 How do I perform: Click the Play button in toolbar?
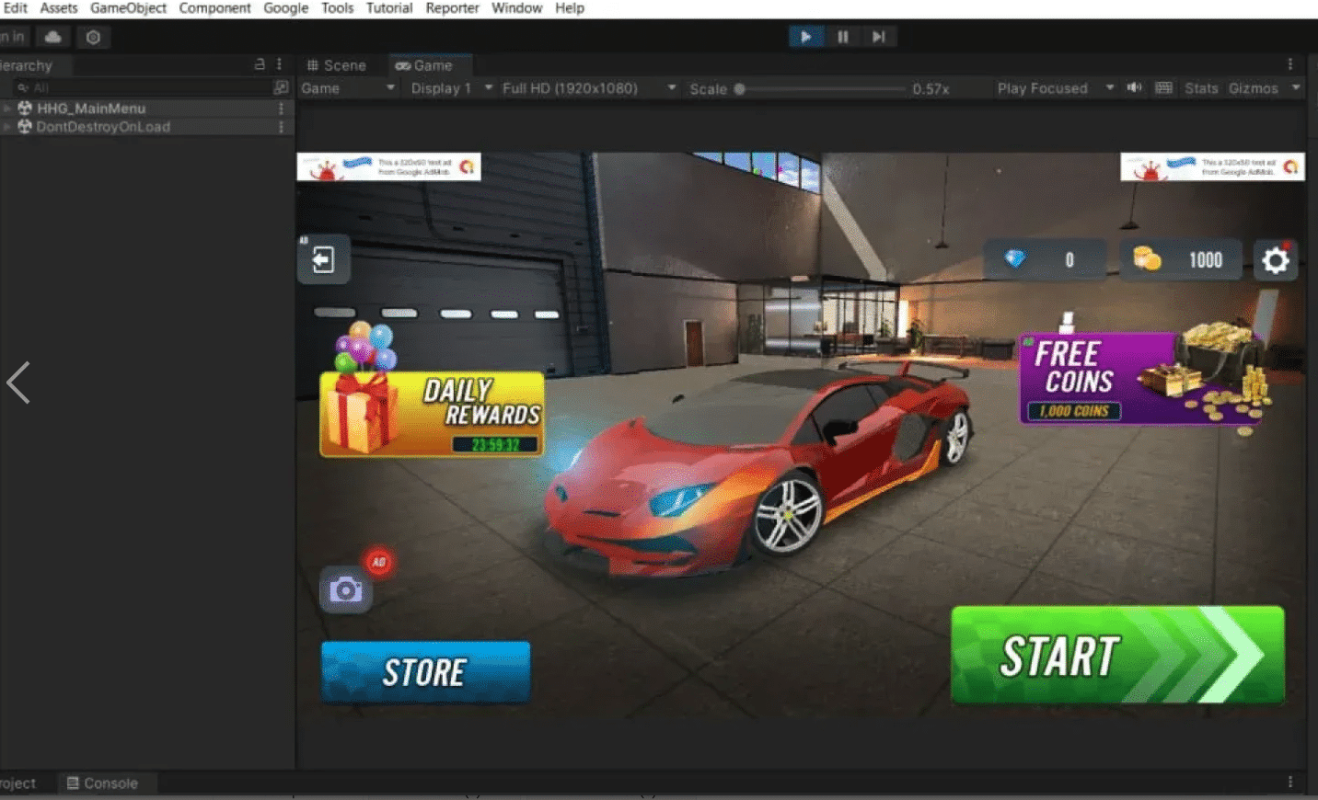805,37
